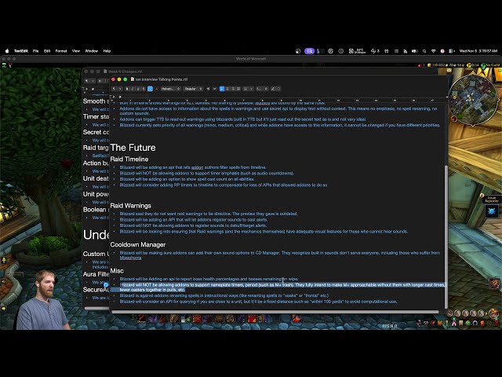This screenshot has height=377, width=502.
Task: Click the red ability icon on WoW action bar
Action: pyautogui.click(x=296, y=318)
